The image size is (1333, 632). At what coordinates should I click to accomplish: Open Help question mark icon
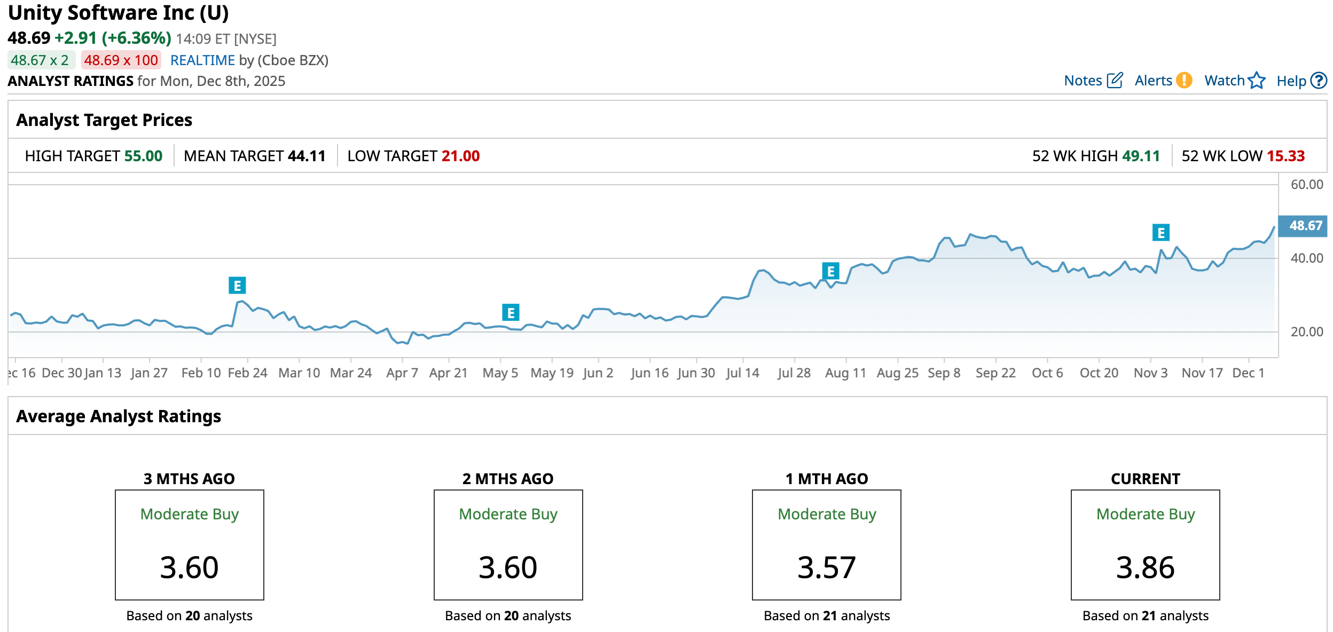click(1319, 81)
